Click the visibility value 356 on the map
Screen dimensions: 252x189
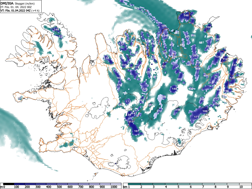click(174, 56)
